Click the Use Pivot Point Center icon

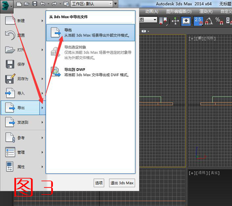[x=163, y=21]
